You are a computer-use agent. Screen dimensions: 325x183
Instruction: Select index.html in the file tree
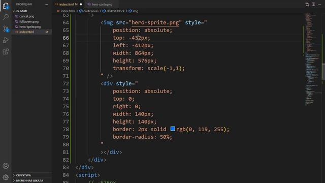pos(26,32)
